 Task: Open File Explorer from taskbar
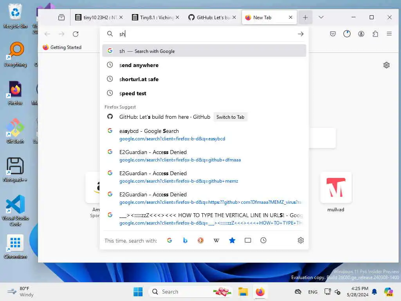[x=243, y=292]
